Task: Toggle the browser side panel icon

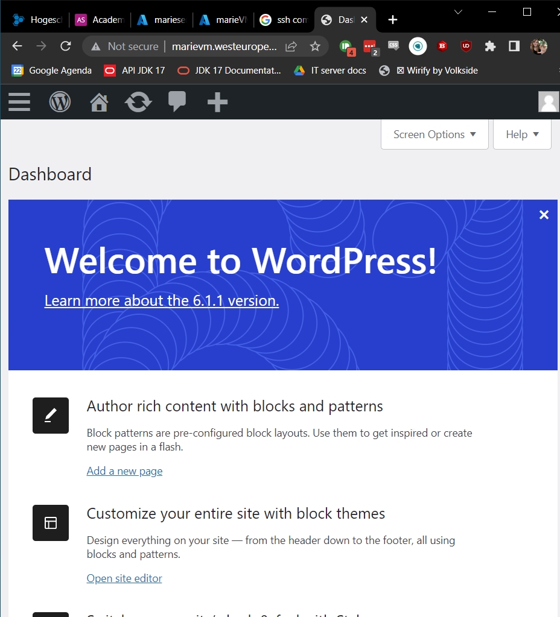Action: point(514,46)
